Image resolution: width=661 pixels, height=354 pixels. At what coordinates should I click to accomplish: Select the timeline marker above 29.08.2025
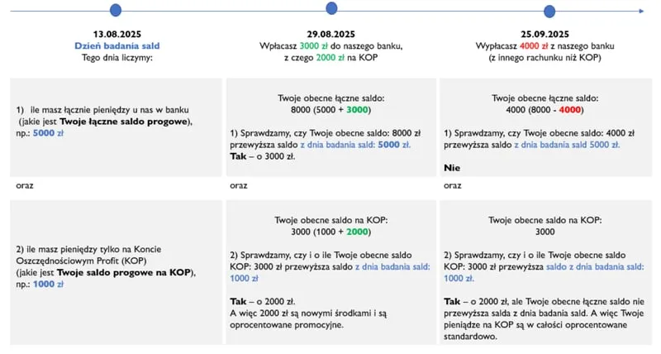click(x=331, y=8)
